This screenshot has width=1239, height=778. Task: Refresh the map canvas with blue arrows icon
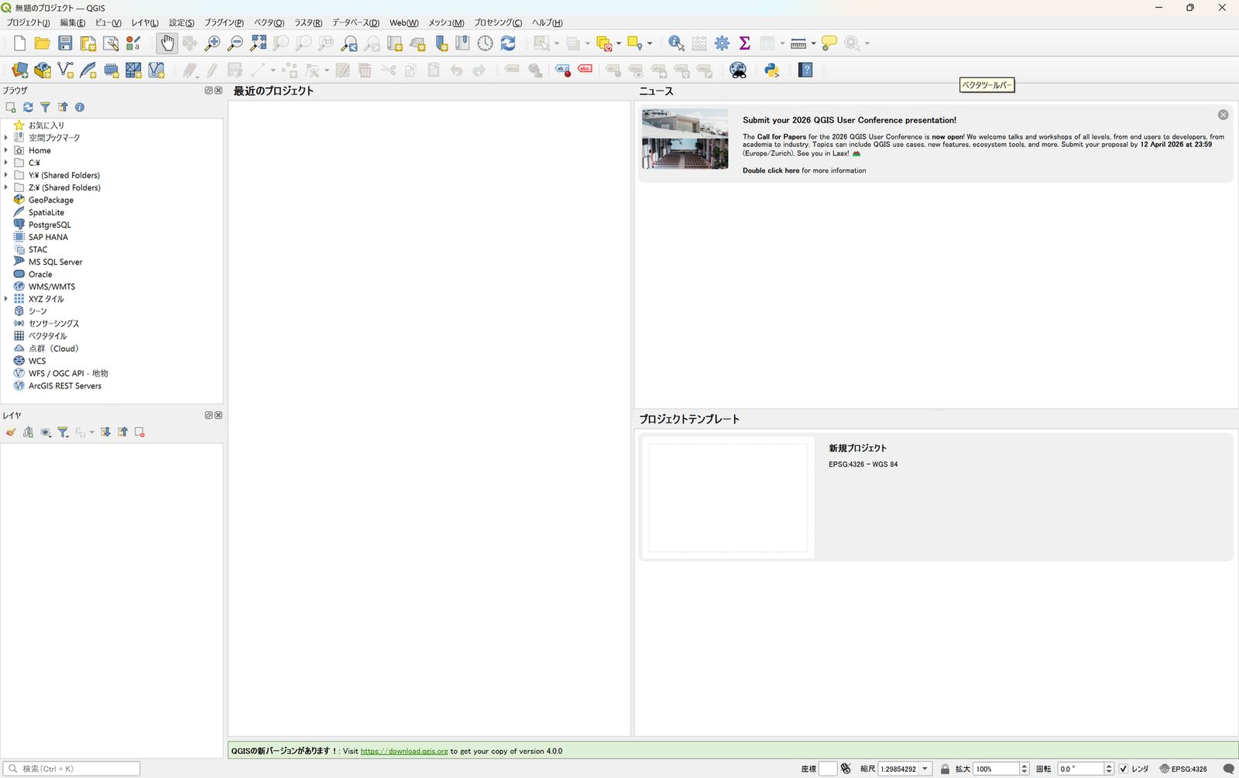click(508, 43)
